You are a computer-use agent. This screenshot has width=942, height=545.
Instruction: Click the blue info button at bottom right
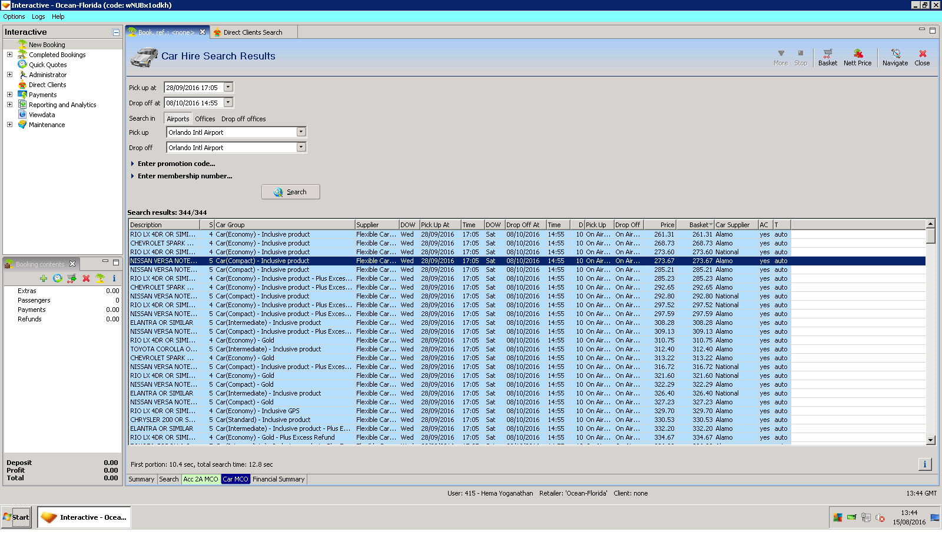(924, 464)
